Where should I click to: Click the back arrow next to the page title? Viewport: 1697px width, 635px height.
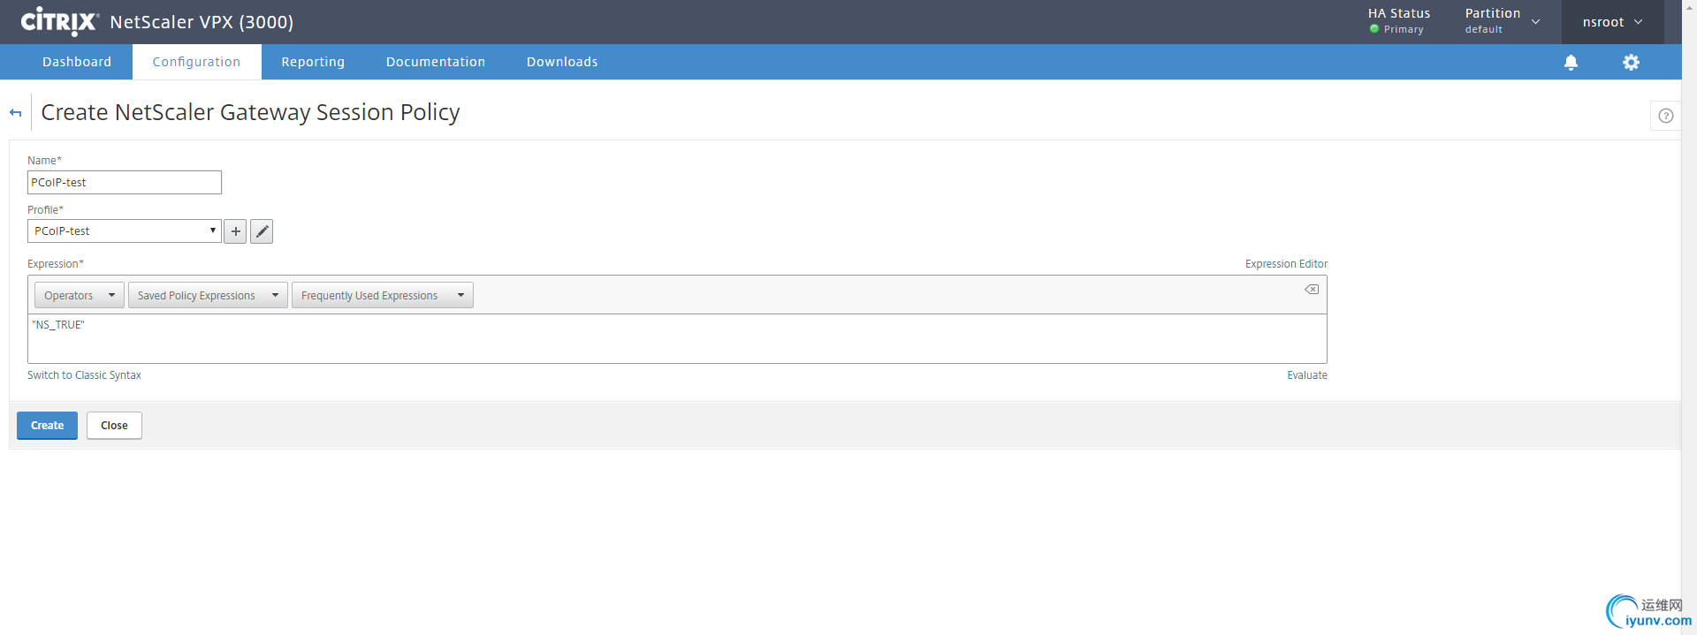click(x=15, y=112)
